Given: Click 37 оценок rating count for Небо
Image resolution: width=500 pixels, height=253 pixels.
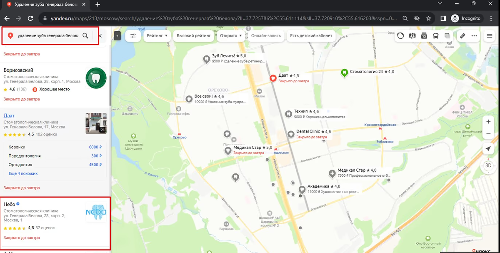Looking at the screenshot, I should click(x=45, y=228).
